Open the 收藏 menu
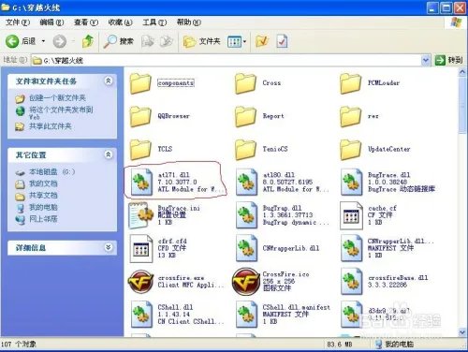Image resolution: width=468 pixels, height=352 pixels. click(120, 22)
